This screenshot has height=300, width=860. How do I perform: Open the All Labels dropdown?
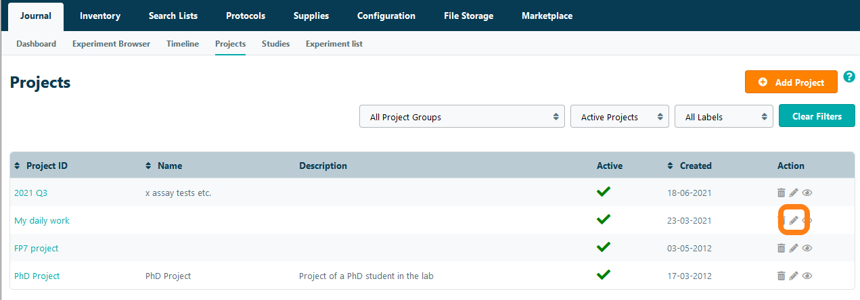[x=723, y=117]
